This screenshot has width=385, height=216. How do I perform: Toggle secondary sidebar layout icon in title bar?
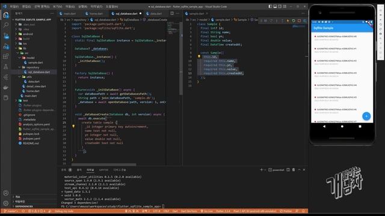pos(280,7)
